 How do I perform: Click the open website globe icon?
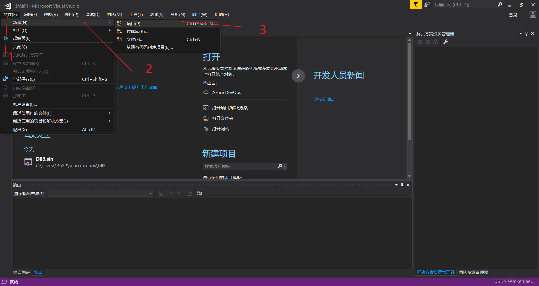click(206, 129)
